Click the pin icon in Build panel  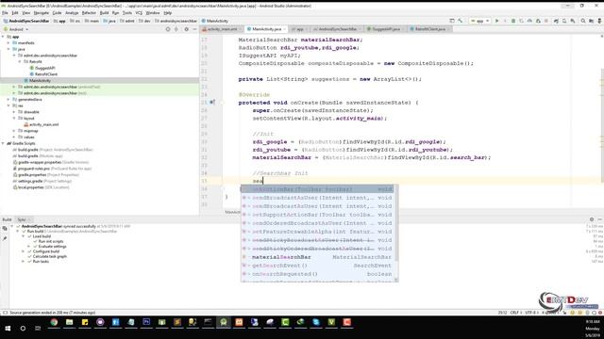[x=5, y=238]
